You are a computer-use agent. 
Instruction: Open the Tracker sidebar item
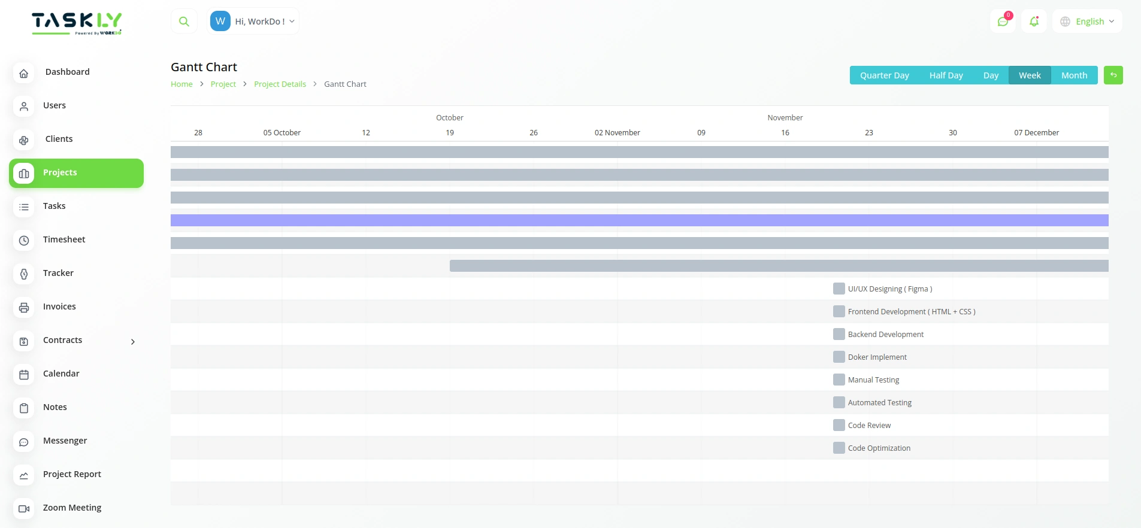[x=58, y=273]
